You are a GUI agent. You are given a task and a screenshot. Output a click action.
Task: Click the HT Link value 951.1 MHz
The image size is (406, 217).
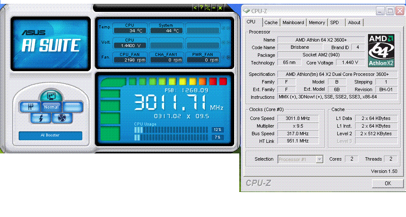click(298, 141)
